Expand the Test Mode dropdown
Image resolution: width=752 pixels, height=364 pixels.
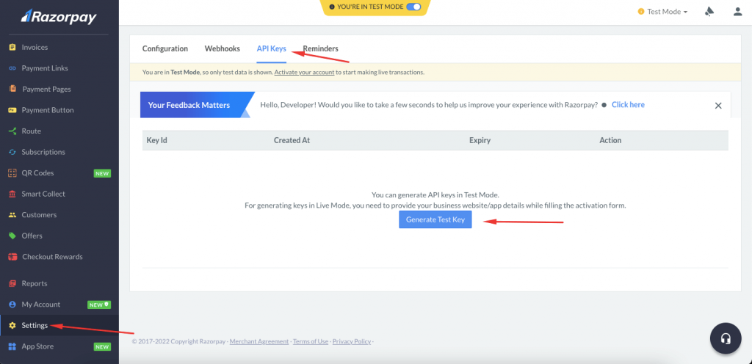[663, 12]
